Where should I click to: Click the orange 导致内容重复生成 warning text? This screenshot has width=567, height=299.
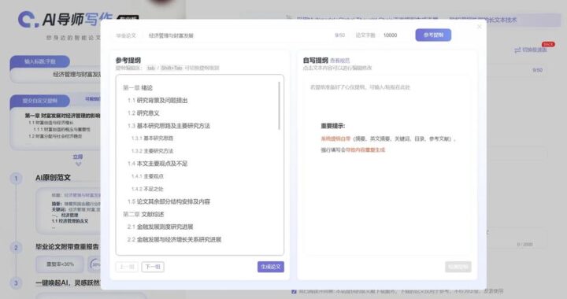[365, 149]
